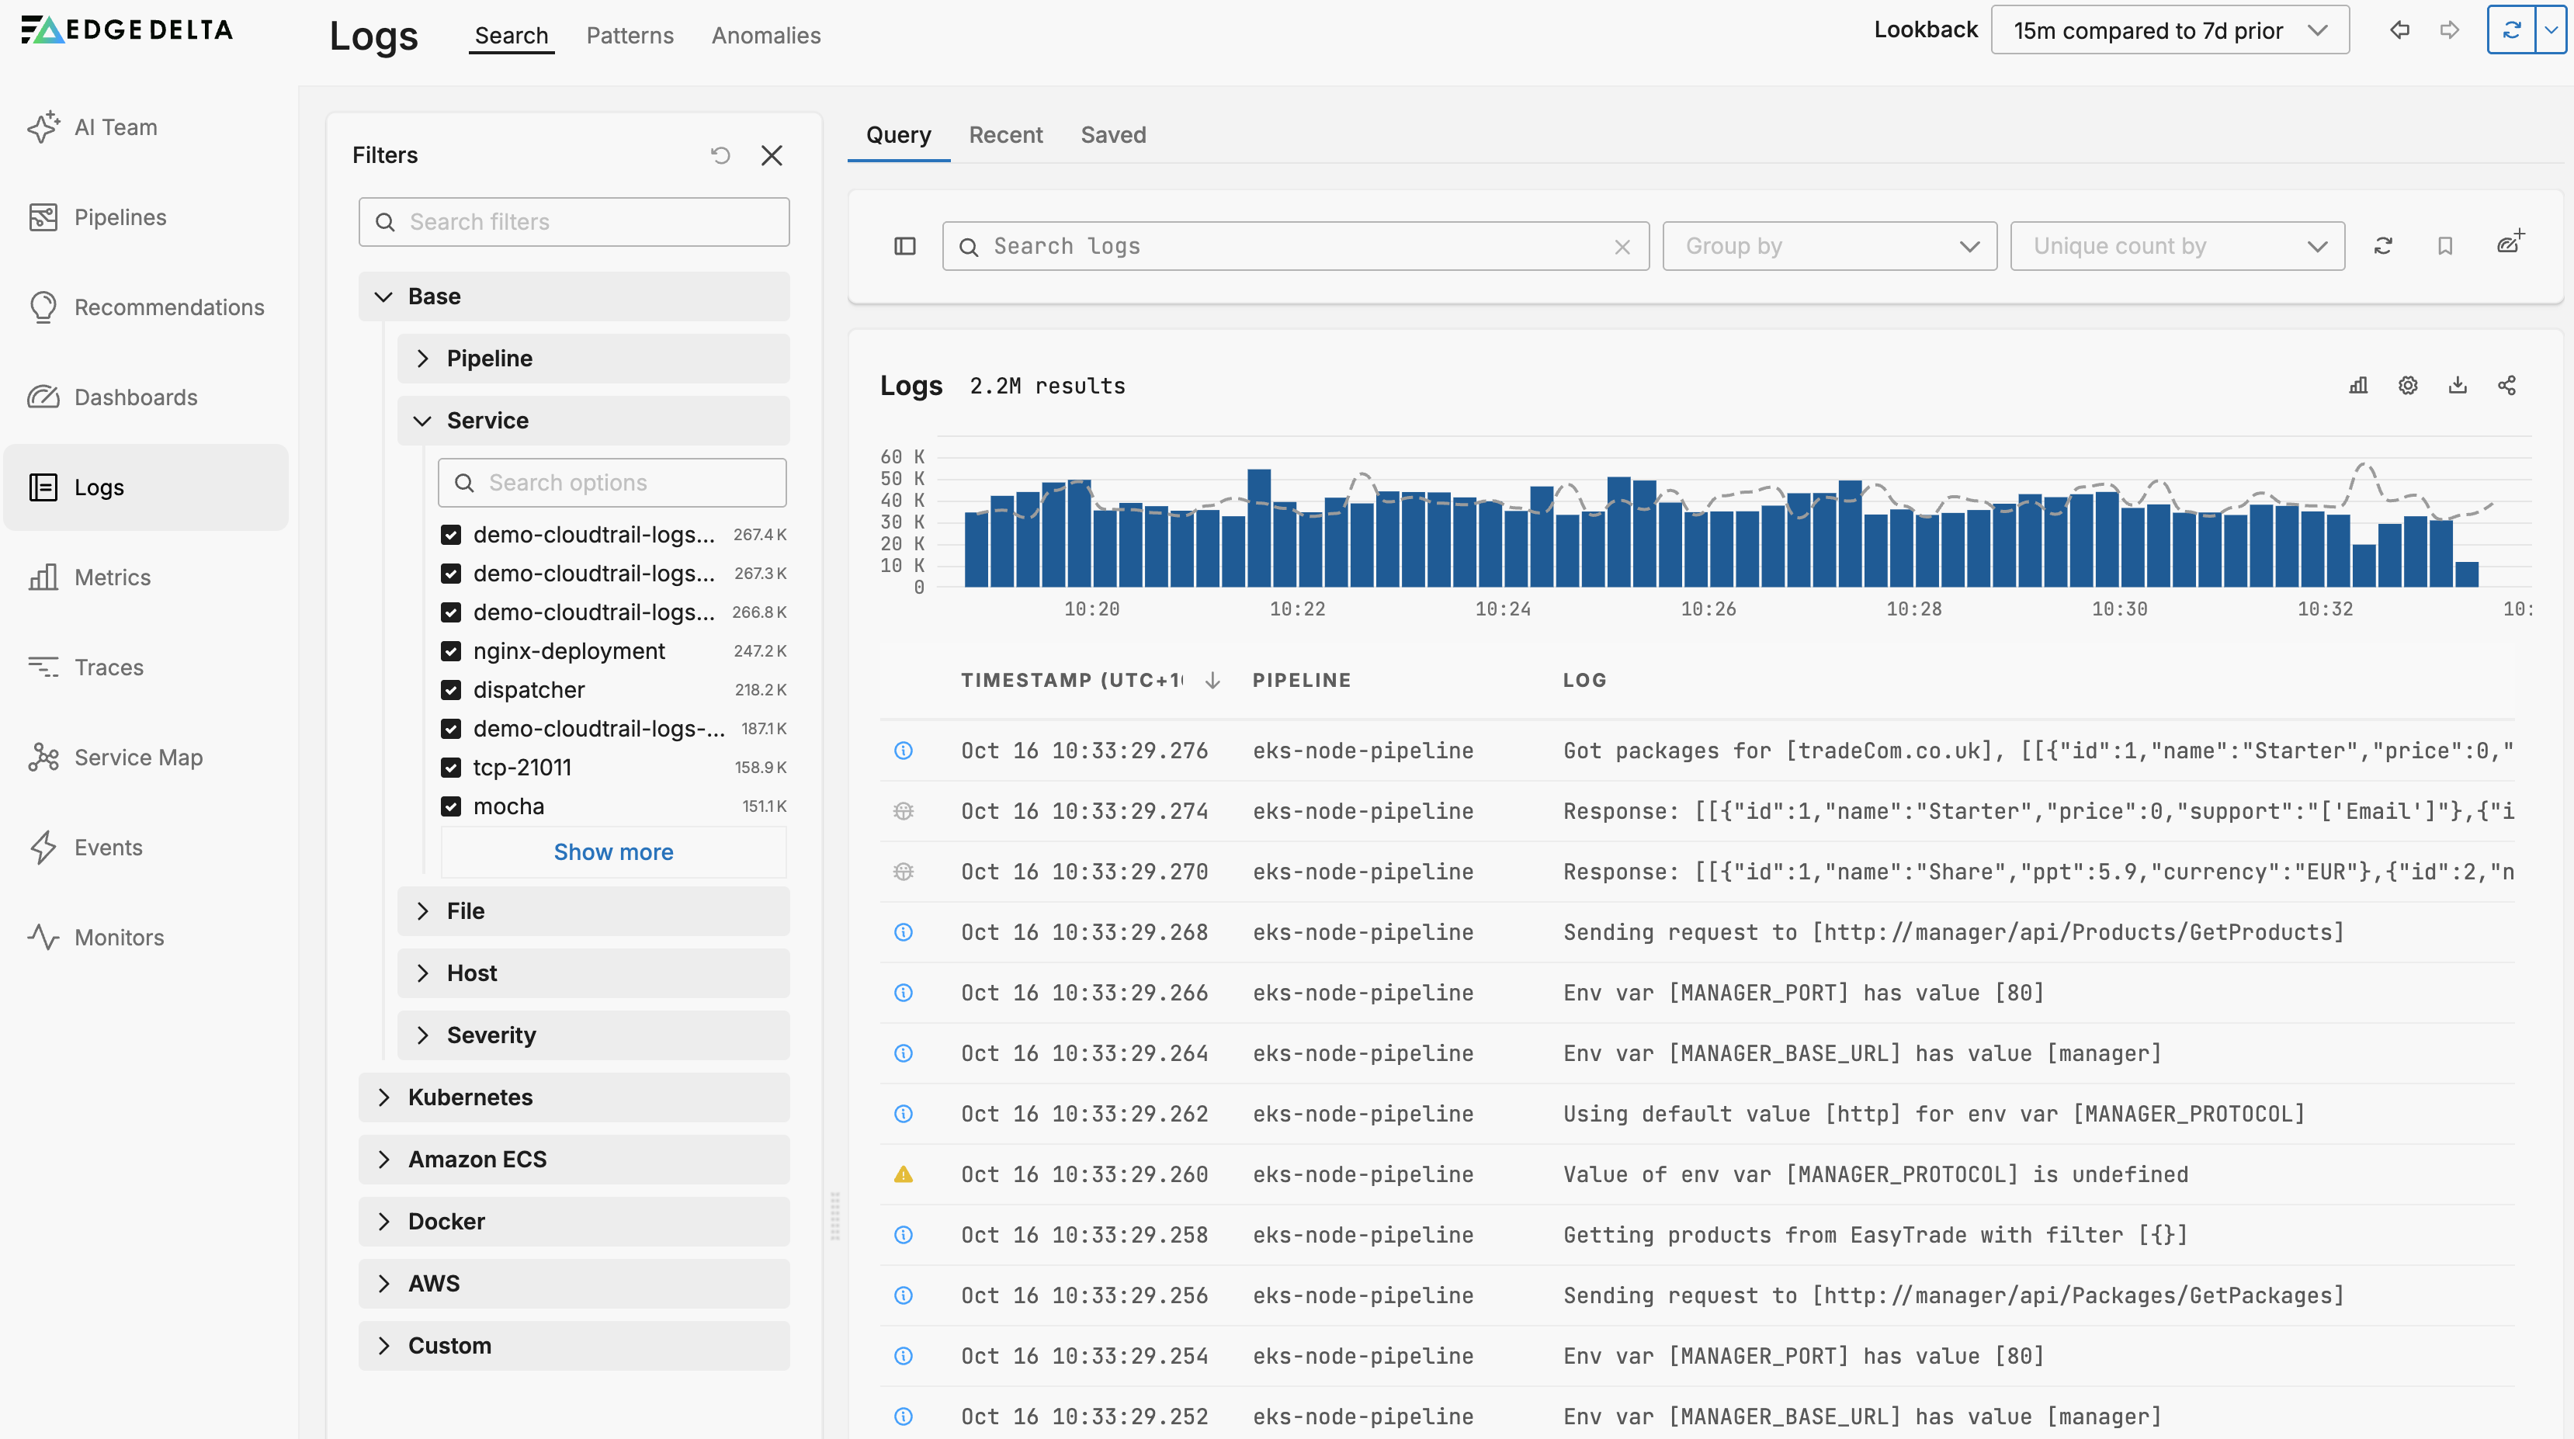Open the Group by dropdown
The image size is (2574, 1439).
click(x=1829, y=246)
